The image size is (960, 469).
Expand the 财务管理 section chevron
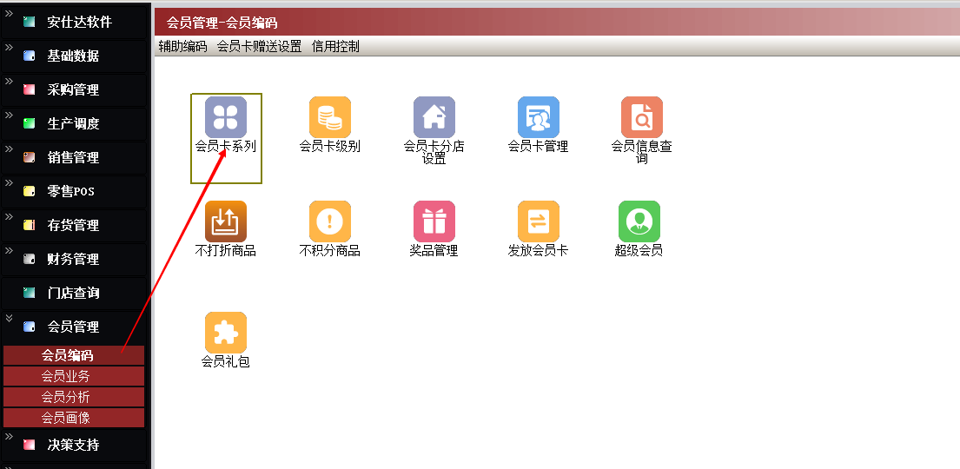9,250
